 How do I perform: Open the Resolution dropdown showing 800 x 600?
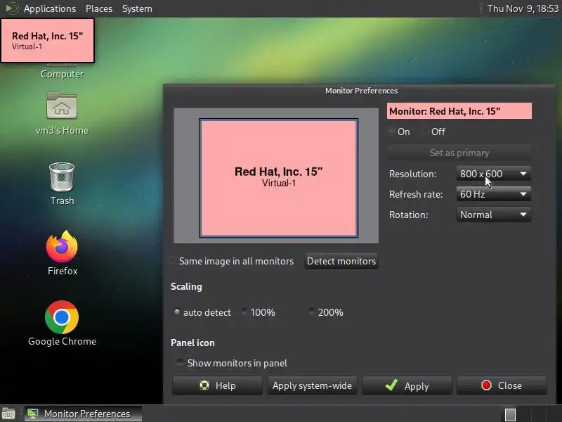[x=494, y=174]
